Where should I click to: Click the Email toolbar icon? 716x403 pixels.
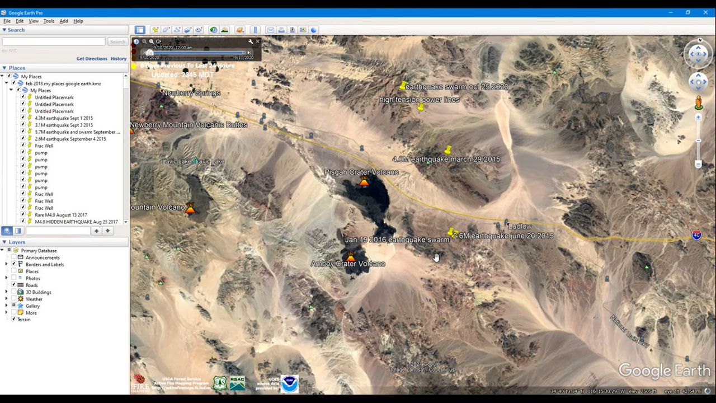click(270, 30)
